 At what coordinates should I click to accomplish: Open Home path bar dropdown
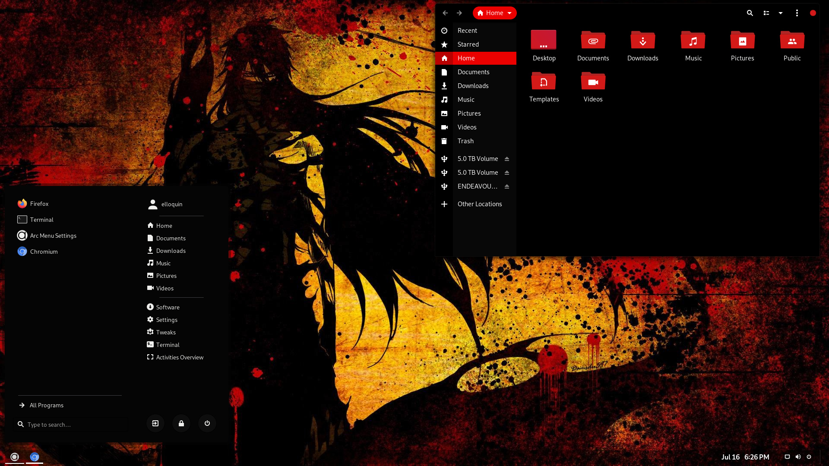(x=495, y=13)
